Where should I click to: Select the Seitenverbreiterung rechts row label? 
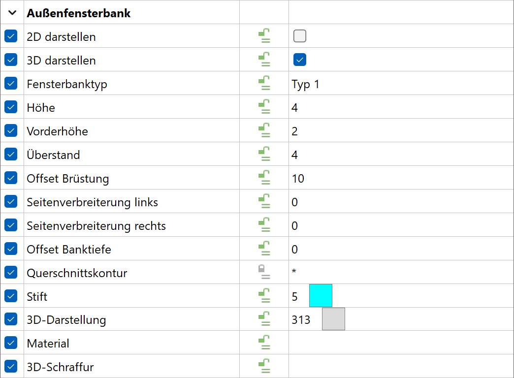click(96, 226)
